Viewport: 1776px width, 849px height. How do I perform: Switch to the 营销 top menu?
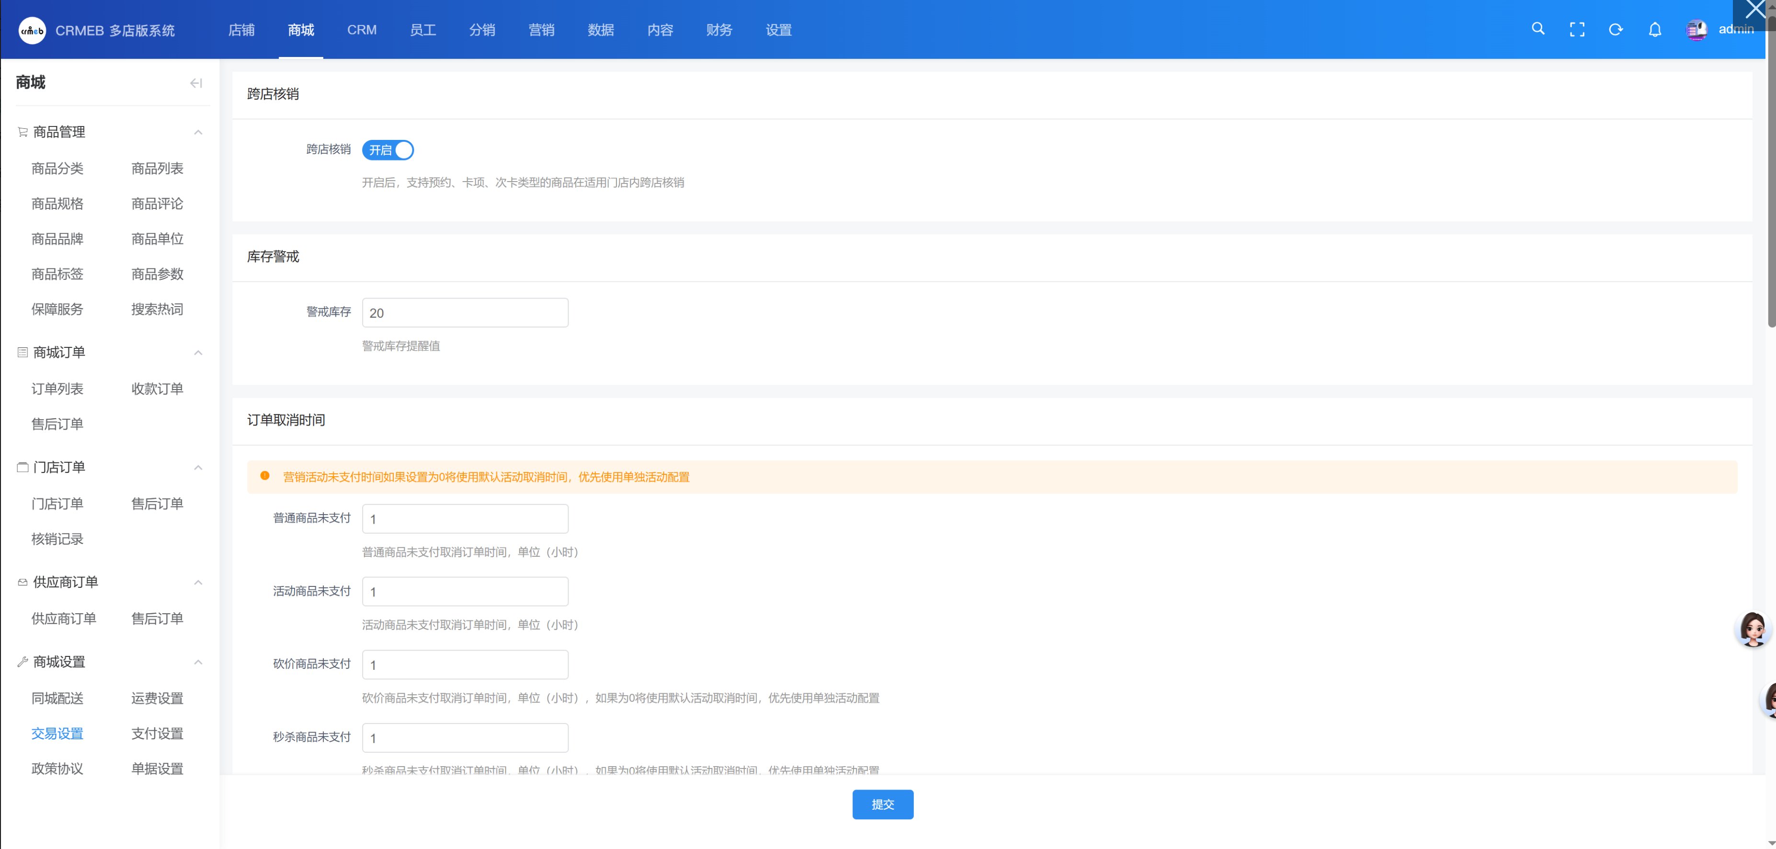click(x=541, y=30)
